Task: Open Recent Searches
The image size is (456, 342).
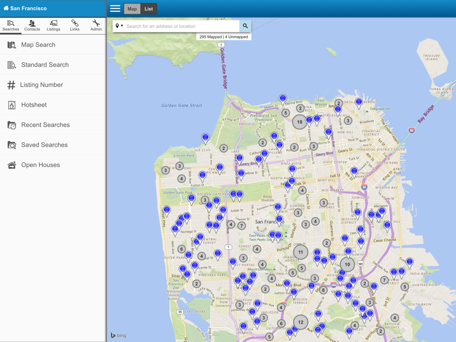Action: pos(45,125)
